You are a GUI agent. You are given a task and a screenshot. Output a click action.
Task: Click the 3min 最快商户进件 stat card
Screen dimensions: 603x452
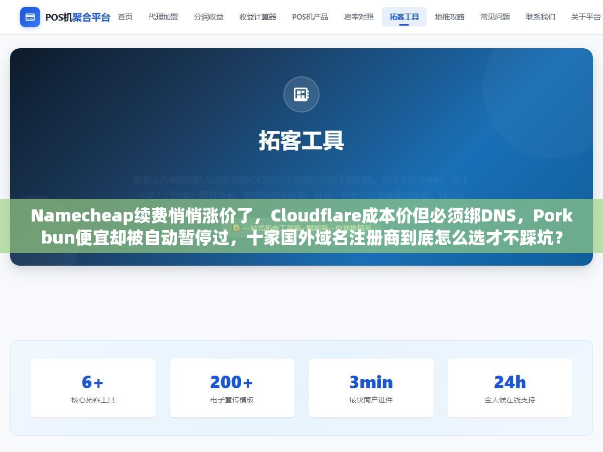coord(371,388)
